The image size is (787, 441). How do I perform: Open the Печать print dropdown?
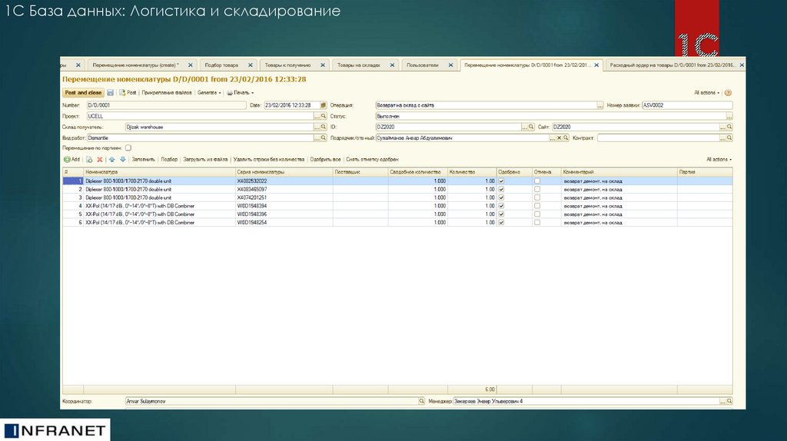click(x=240, y=92)
